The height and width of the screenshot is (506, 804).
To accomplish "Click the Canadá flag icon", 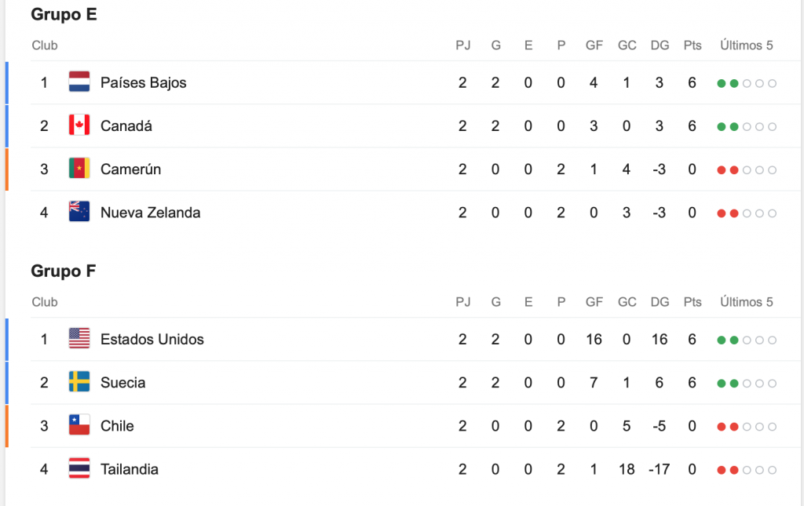I will (x=79, y=126).
